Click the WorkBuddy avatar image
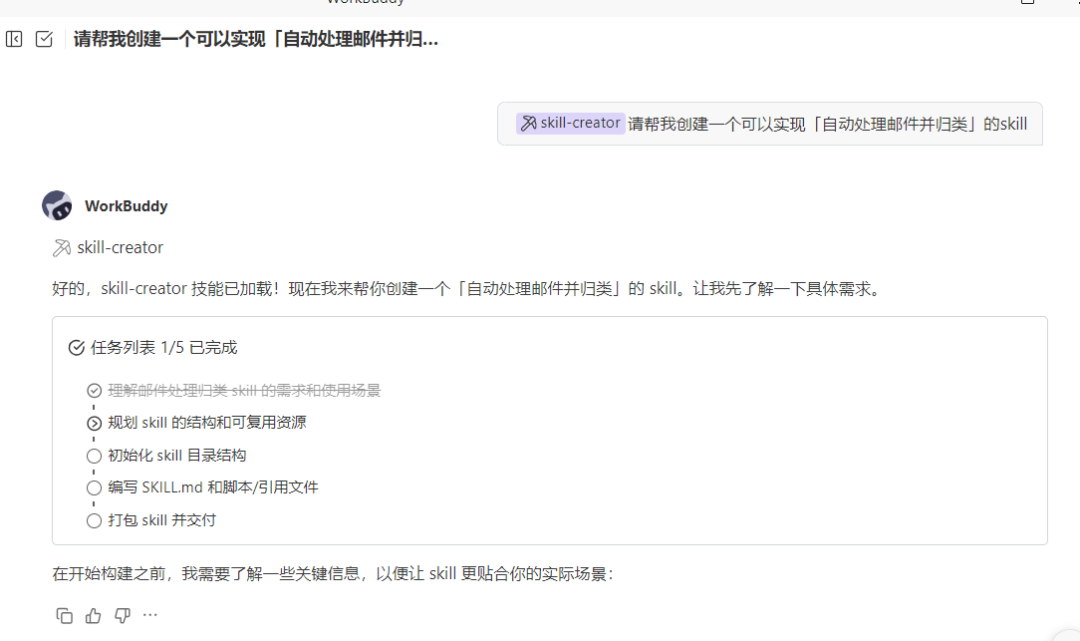Screen dimensions: 1080x641 (57, 205)
